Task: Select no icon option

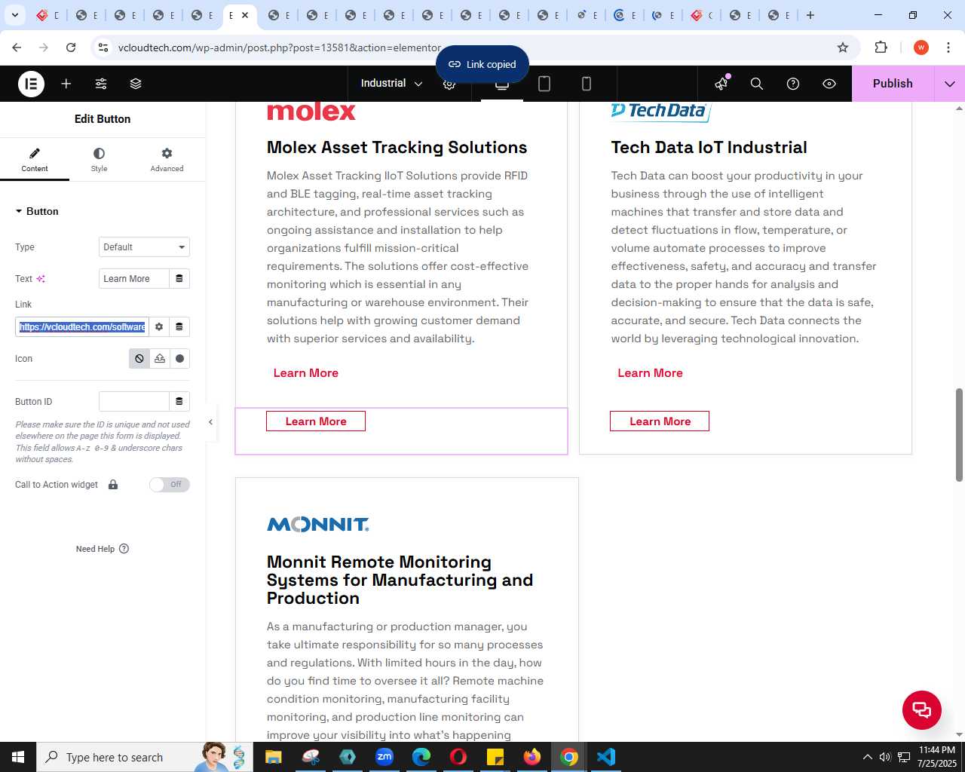Action: [x=139, y=359]
